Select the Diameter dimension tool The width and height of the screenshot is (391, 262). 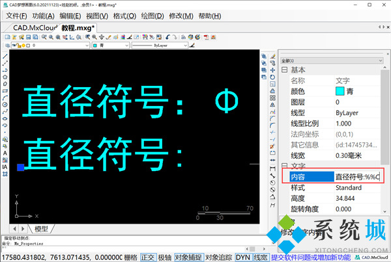pyautogui.click(x=273, y=189)
